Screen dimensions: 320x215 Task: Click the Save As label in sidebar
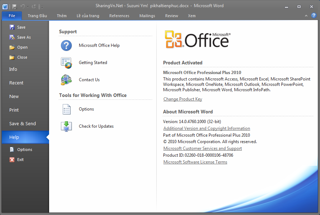[24, 37]
